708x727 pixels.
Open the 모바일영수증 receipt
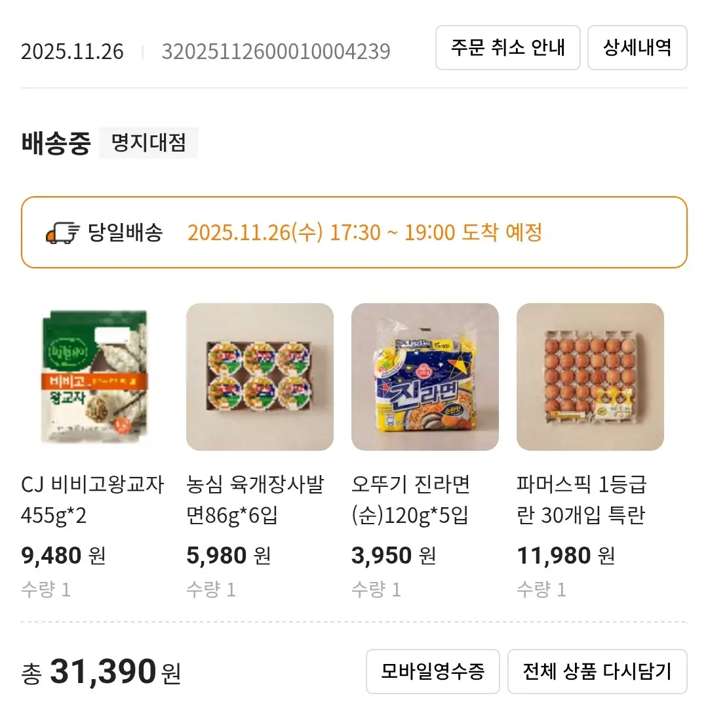click(433, 671)
